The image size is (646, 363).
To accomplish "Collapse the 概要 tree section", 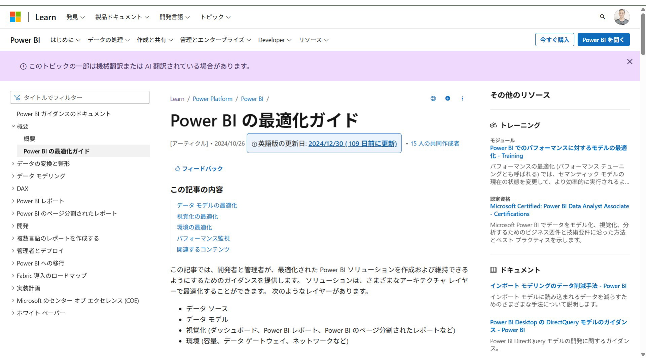I will click(13, 126).
